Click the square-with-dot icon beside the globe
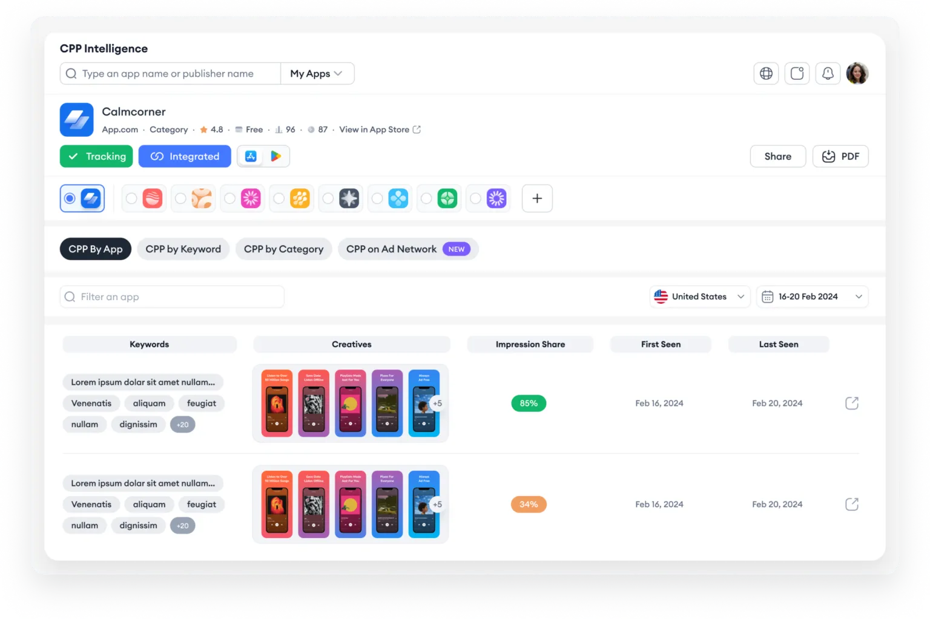The height and width of the screenshot is (619, 930). [x=797, y=73]
